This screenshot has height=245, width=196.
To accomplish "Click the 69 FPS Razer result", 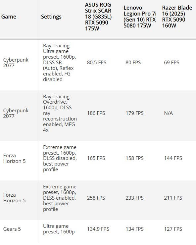I will [x=171, y=63].
